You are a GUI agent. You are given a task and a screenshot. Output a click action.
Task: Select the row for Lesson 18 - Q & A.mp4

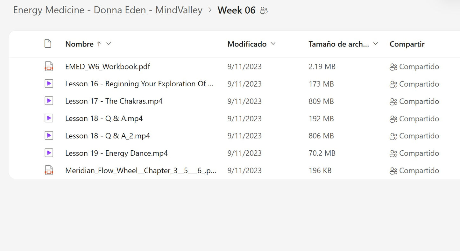point(104,118)
